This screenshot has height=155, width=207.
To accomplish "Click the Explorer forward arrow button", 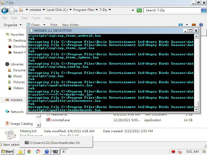I will click(12, 11).
